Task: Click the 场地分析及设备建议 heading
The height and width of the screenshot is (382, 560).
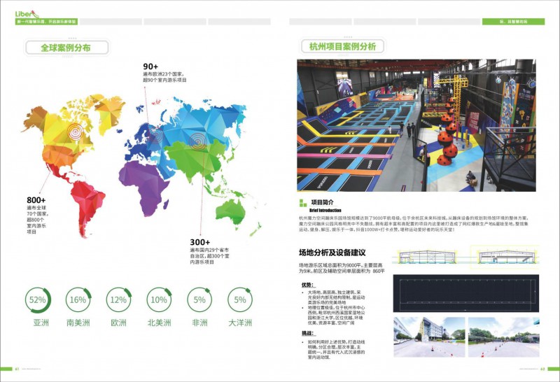Action: click(x=332, y=253)
